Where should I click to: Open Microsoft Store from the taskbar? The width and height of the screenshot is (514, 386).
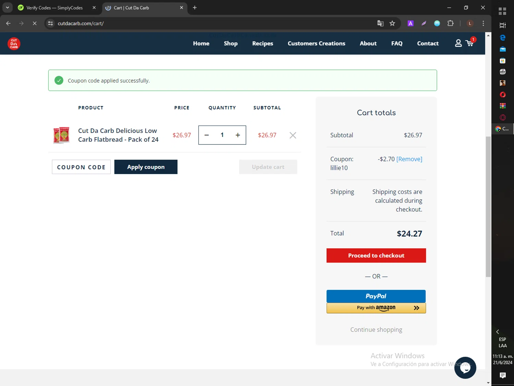click(503, 61)
